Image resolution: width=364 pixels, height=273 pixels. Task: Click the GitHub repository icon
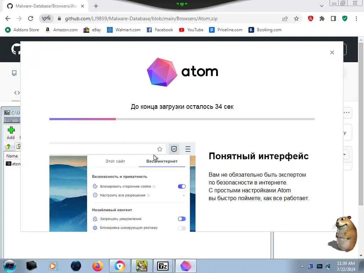coord(14,73)
